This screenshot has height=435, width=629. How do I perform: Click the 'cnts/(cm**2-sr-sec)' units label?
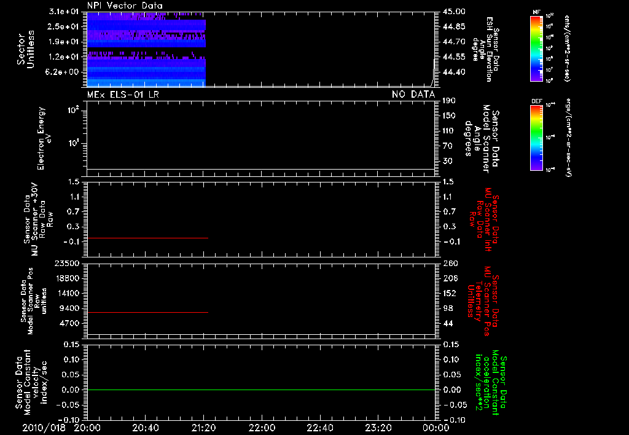[567, 48]
